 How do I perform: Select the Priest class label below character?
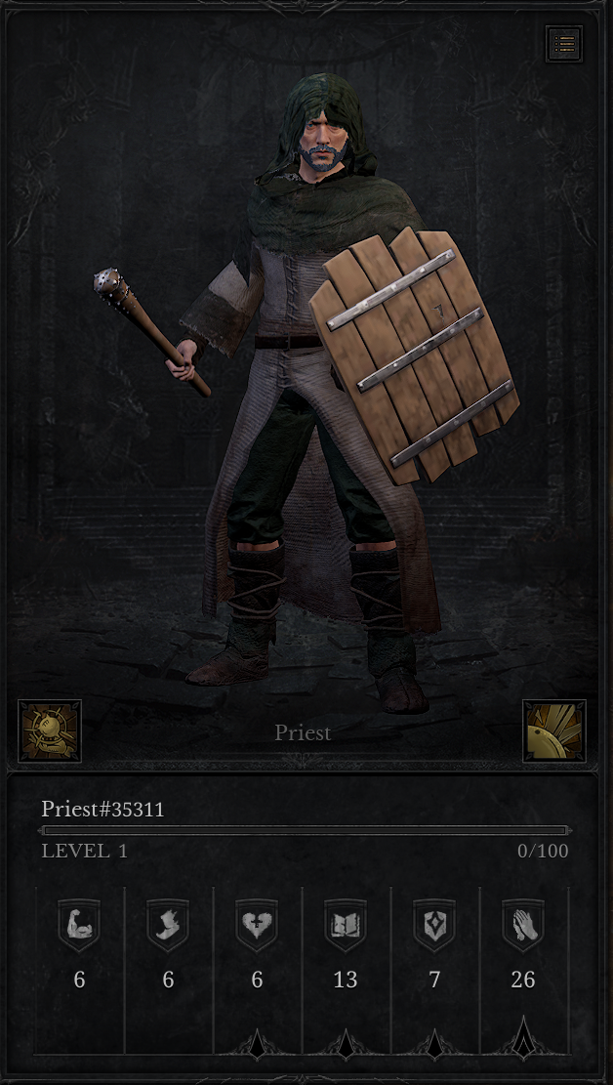click(303, 732)
